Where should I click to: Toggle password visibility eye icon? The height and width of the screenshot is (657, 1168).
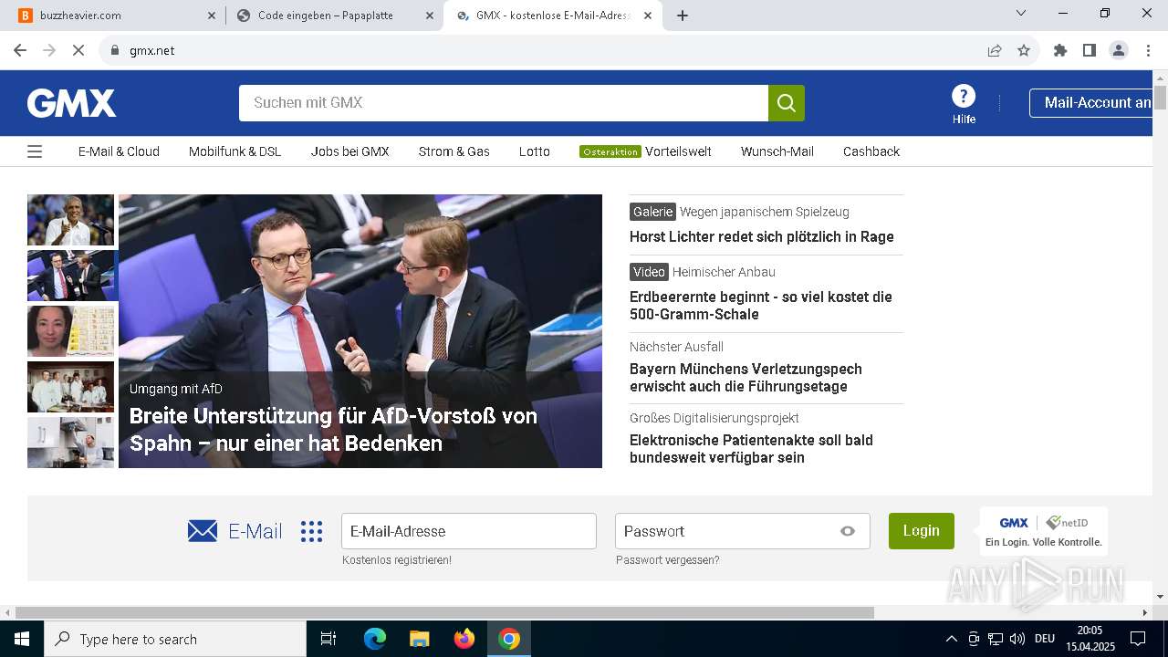[x=848, y=531]
